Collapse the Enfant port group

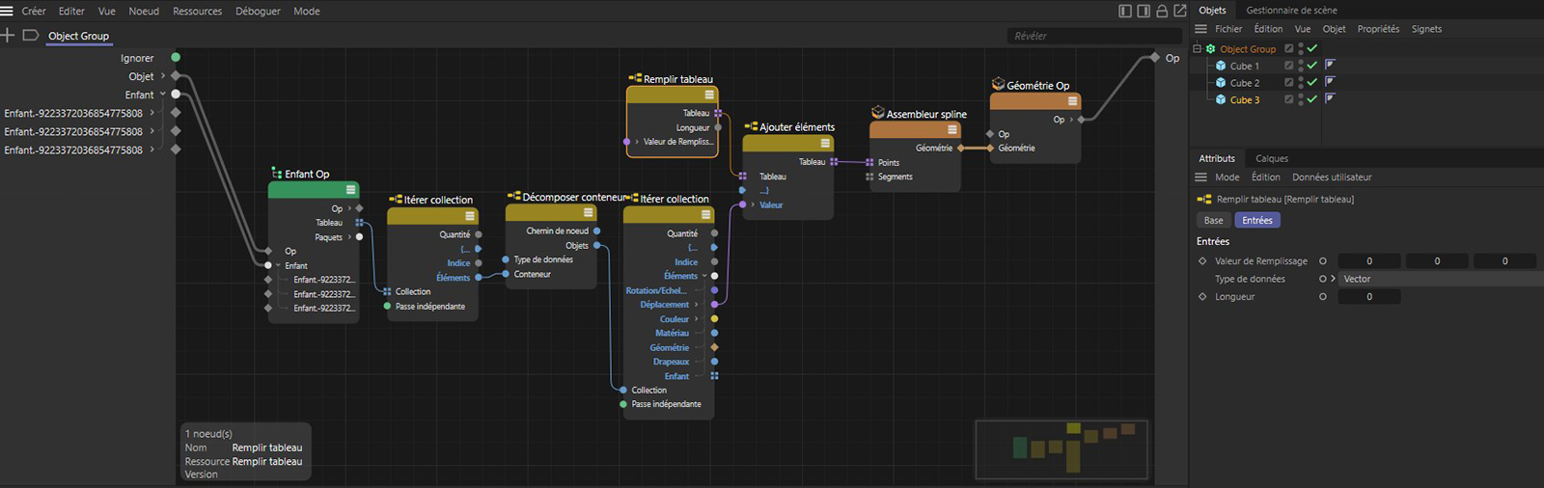click(163, 95)
